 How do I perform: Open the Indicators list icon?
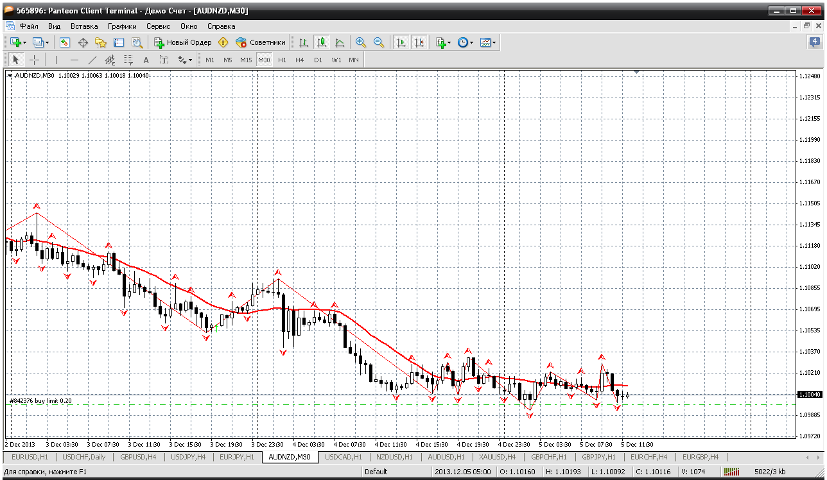click(x=440, y=42)
